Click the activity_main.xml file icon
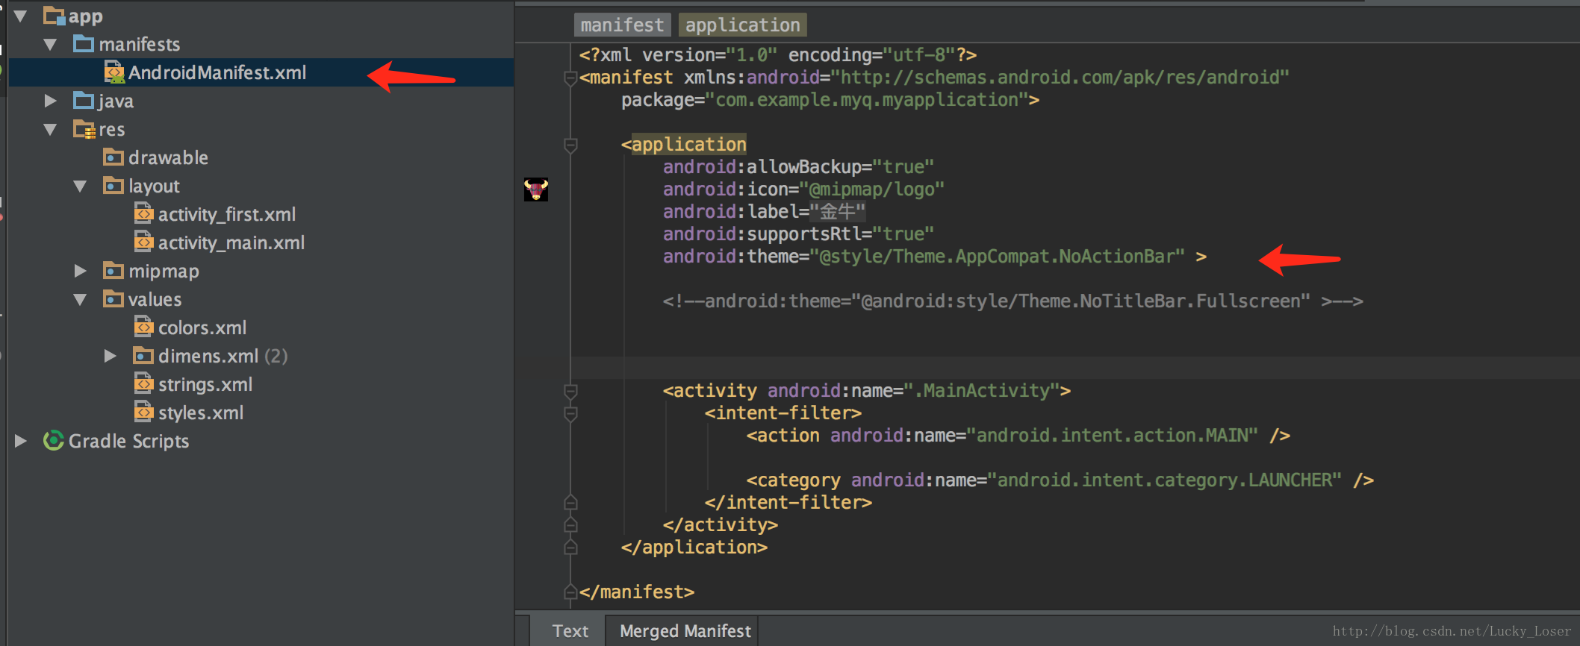This screenshot has height=646, width=1580. [143, 242]
